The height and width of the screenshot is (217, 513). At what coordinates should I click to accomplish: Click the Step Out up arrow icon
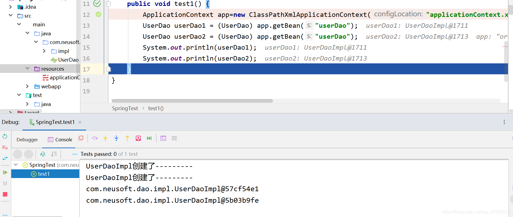(x=127, y=138)
